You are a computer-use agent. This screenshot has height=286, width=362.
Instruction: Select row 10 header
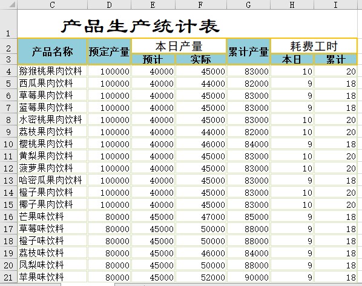click(8, 144)
